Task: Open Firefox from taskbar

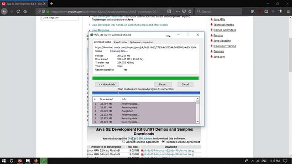Action: pyautogui.click(x=36, y=161)
